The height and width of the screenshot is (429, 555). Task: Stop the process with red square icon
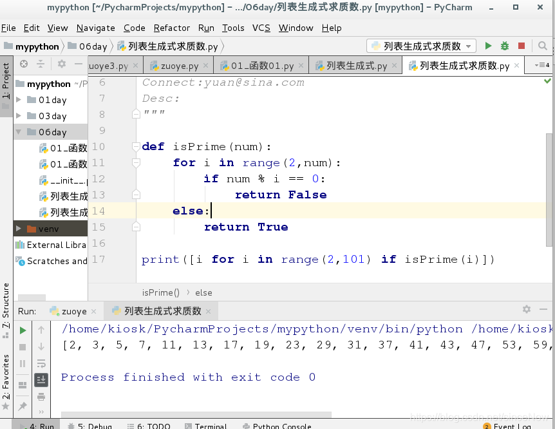(x=522, y=46)
